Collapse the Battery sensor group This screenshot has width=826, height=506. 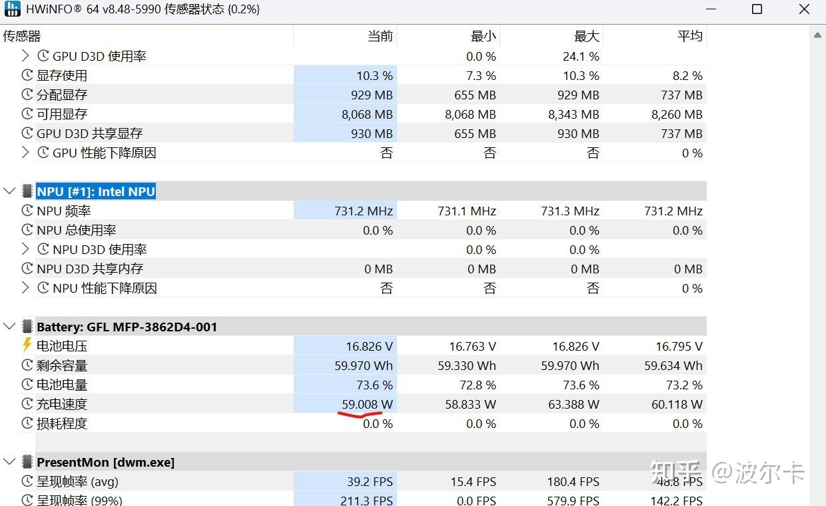pos(9,327)
